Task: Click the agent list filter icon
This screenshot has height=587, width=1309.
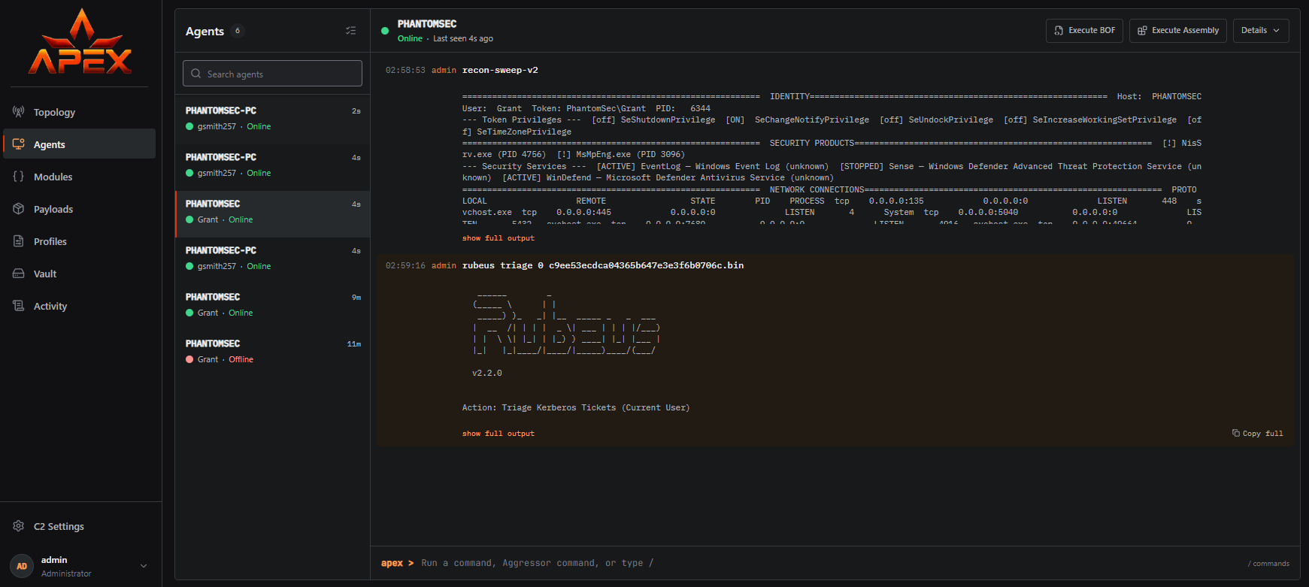Action: point(351,31)
